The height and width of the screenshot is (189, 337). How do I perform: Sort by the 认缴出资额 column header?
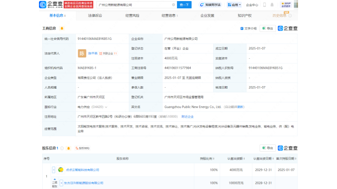click(x=236, y=159)
